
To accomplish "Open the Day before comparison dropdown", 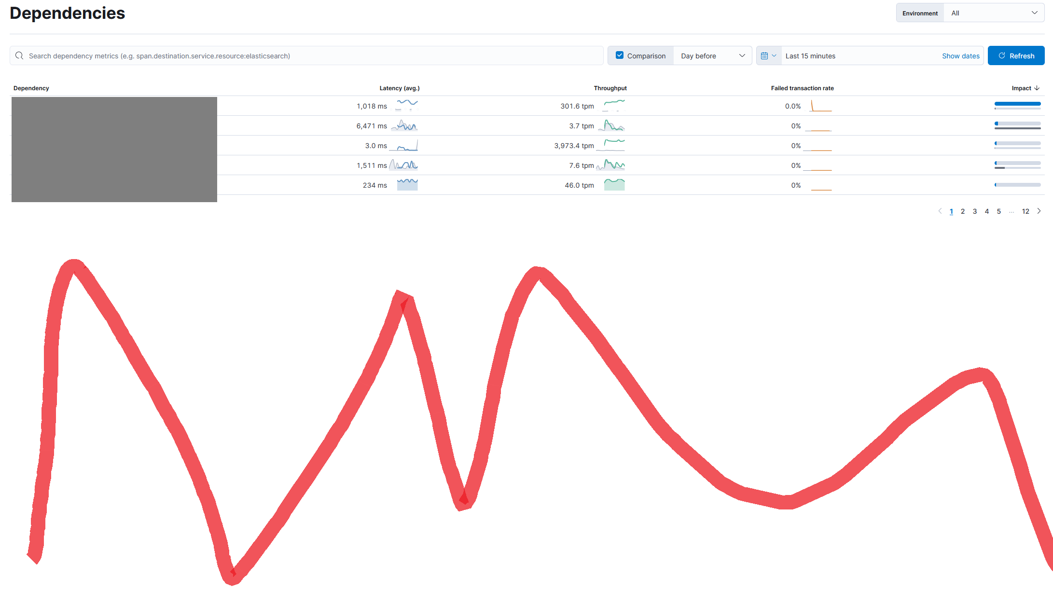I will point(713,55).
